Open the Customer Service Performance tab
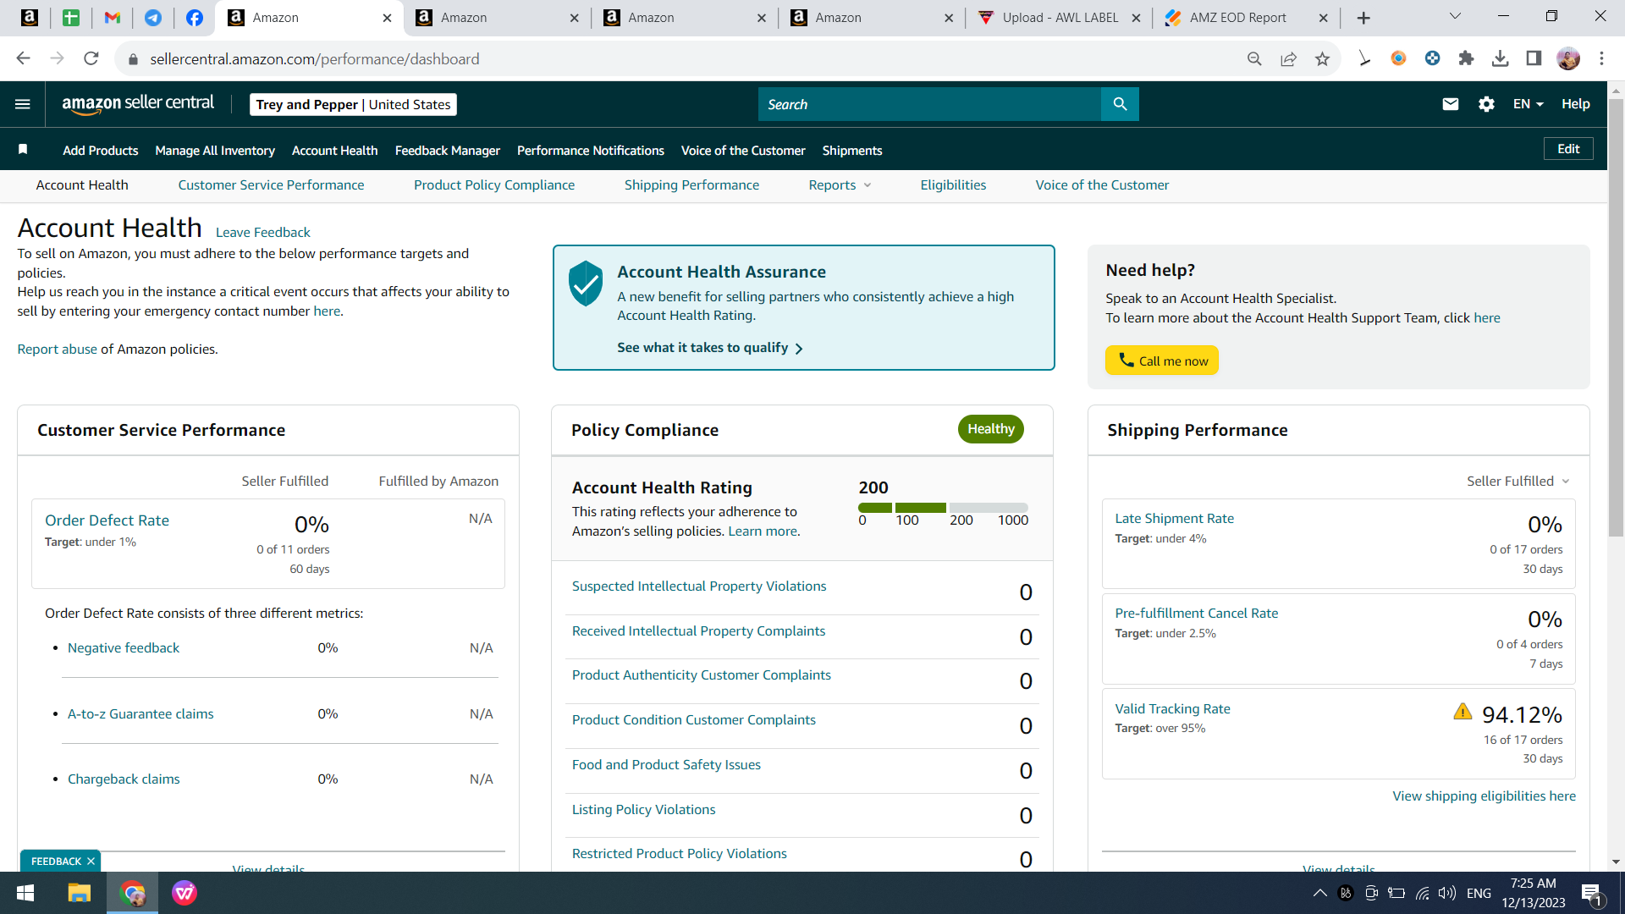1625x914 pixels. coord(271,185)
